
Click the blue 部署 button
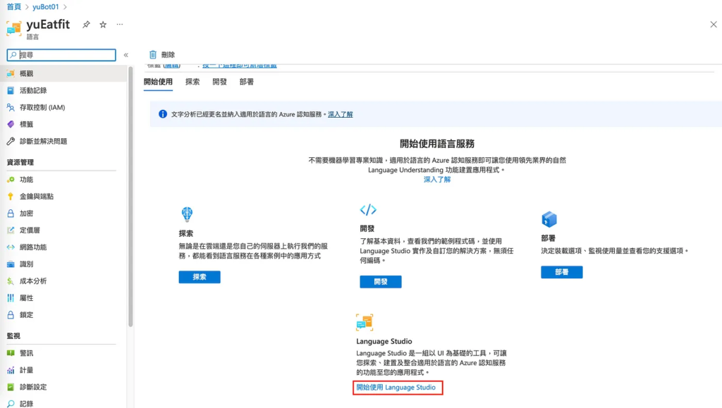(x=561, y=272)
